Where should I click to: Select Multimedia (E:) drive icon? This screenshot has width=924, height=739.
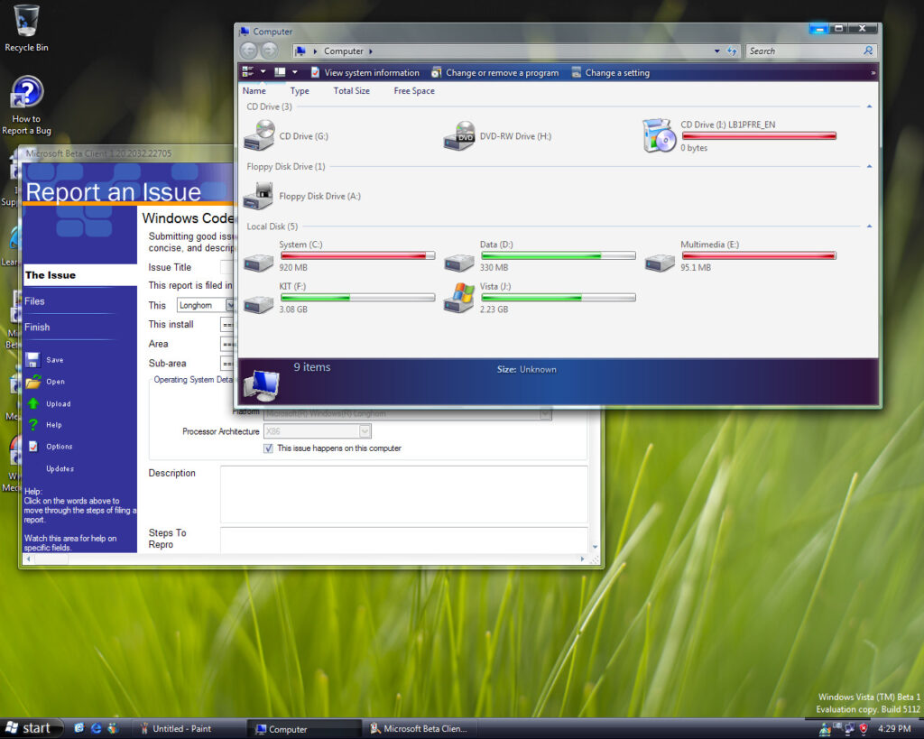point(660,262)
